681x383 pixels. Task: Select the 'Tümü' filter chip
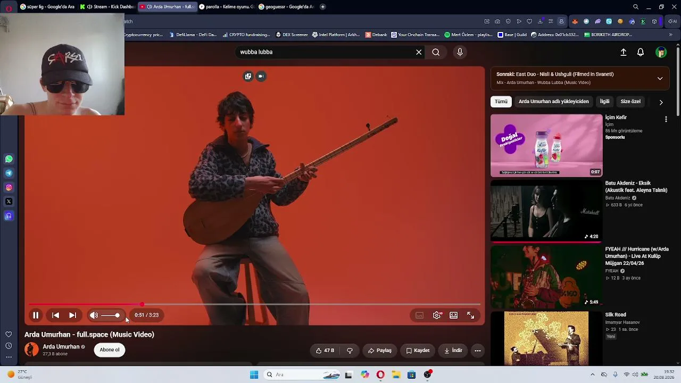pyautogui.click(x=501, y=102)
